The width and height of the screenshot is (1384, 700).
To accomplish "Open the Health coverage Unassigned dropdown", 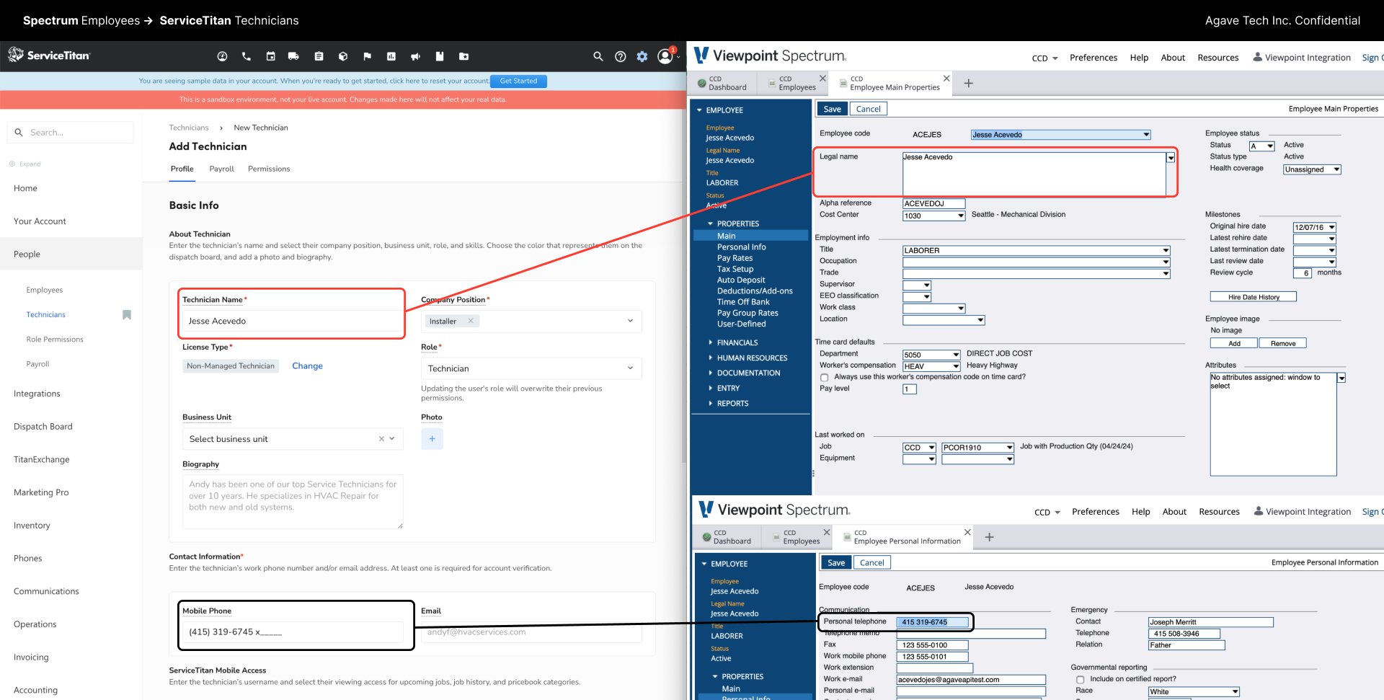I will 1336,169.
